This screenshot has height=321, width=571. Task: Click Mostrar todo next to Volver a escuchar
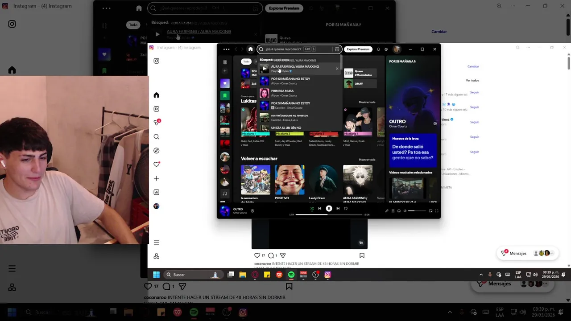[367, 160]
